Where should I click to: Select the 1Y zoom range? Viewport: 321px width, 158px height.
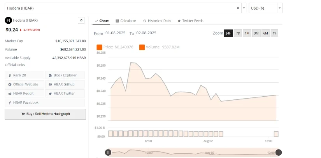(274, 33)
